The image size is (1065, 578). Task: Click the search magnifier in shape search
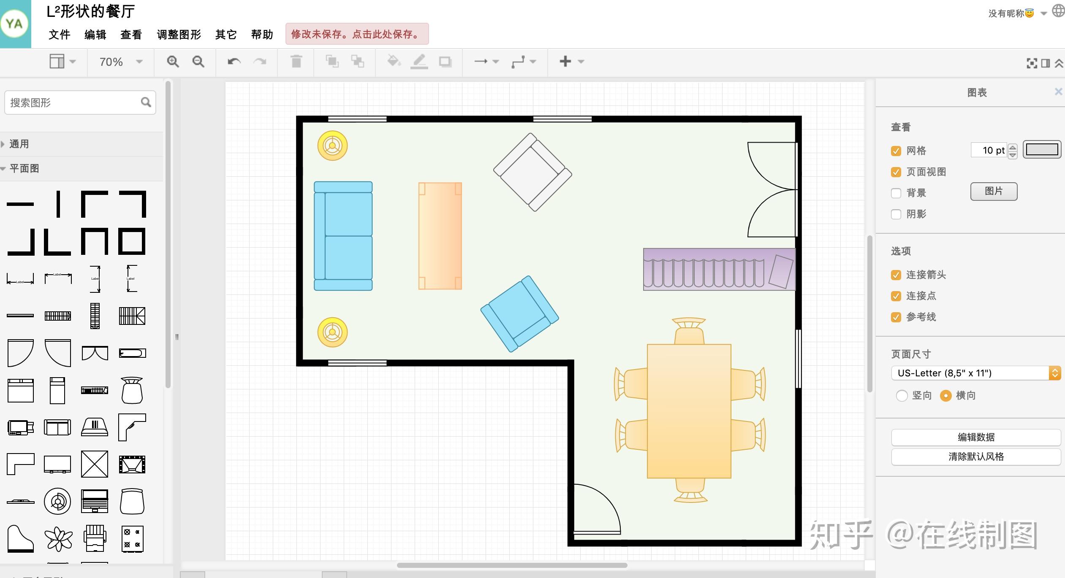146,102
